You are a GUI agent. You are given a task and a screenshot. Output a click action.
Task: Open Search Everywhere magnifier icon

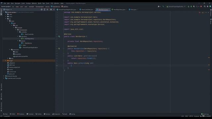pos(205,7)
